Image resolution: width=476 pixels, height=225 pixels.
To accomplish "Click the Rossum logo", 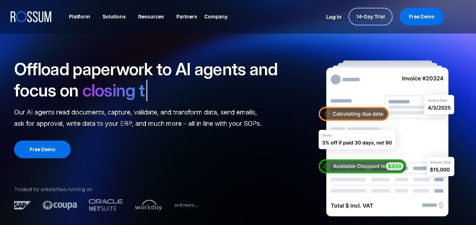I will click(31, 17).
